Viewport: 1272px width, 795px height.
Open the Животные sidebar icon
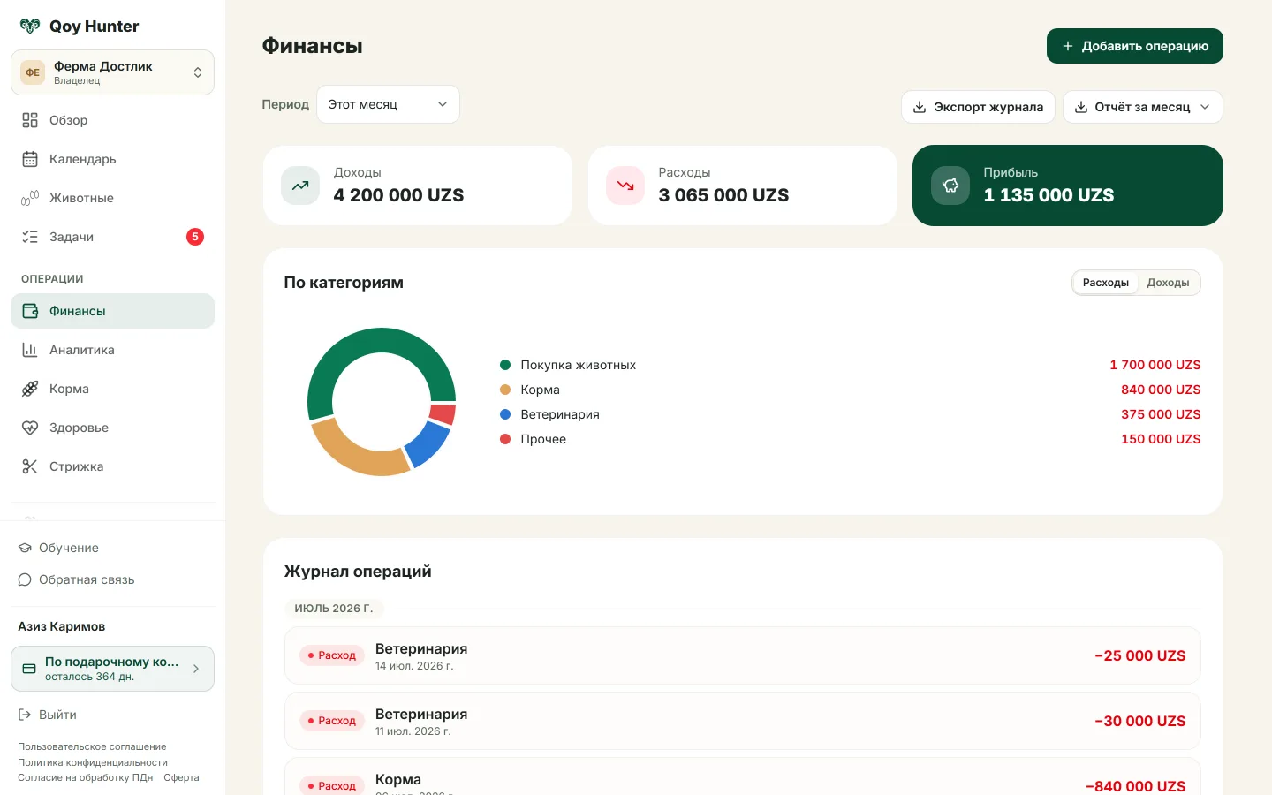click(x=30, y=198)
